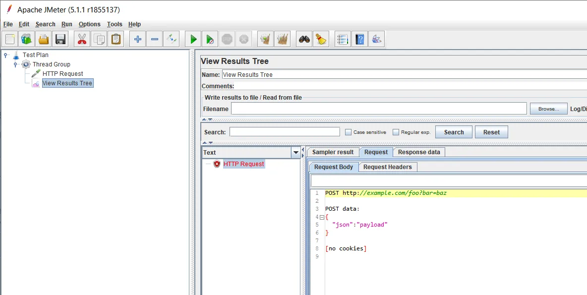
Task: Click the Cut scissors toolbar icon
Action: click(x=82, y=39)
